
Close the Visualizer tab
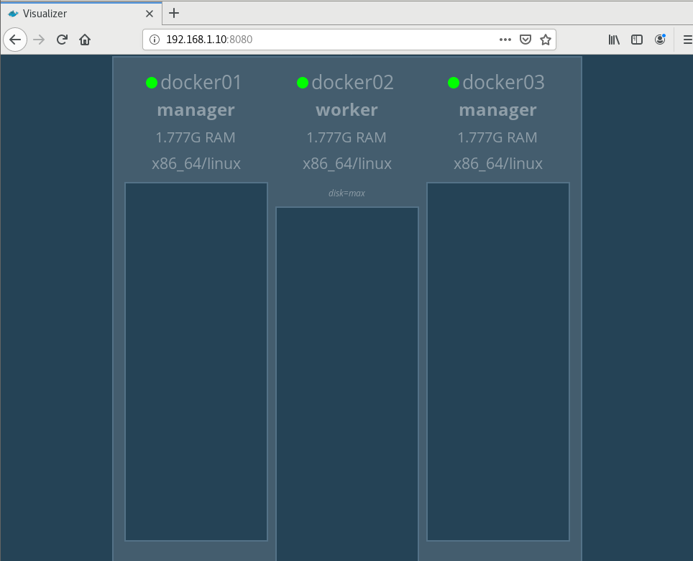[x=150, y=14]
